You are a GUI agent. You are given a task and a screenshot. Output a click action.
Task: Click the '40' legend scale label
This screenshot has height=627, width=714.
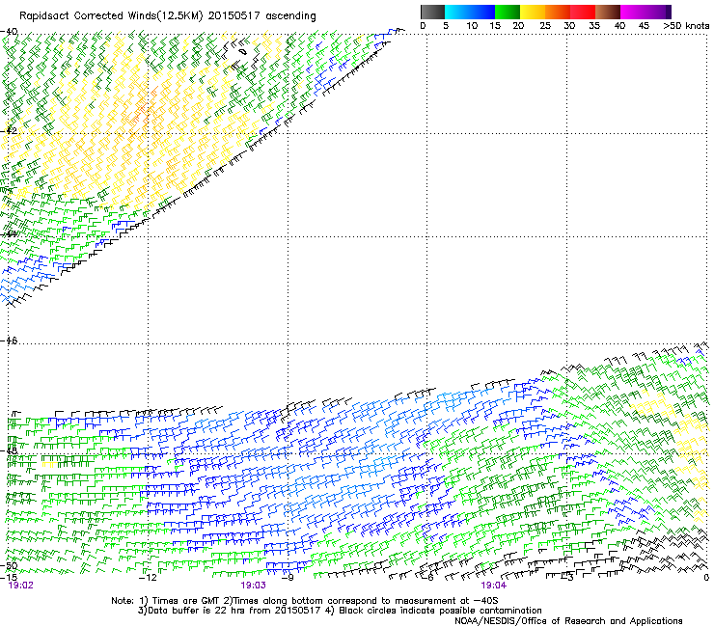tap(619, 26)
